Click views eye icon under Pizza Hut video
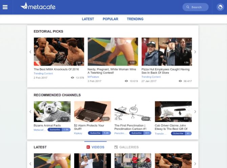 tap(180, 81)
